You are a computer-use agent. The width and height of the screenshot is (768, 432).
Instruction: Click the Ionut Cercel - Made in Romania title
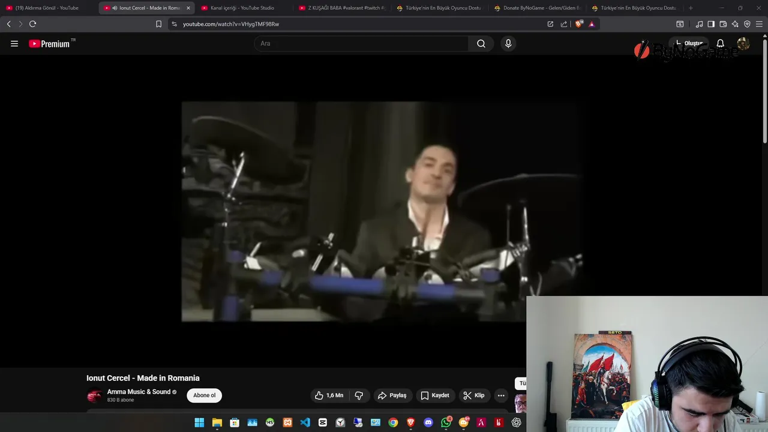tap(143, 378)
